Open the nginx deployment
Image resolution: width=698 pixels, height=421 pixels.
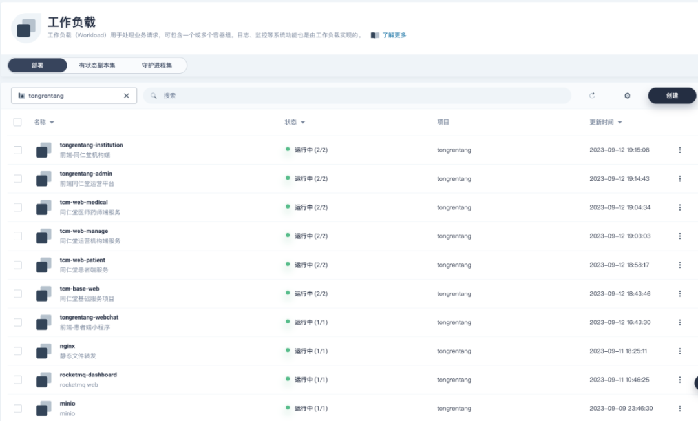(x=67, y=346)
